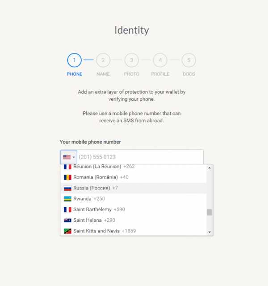Jump to step 5 Docs circle
268x286 pixels.
point(189,60)
